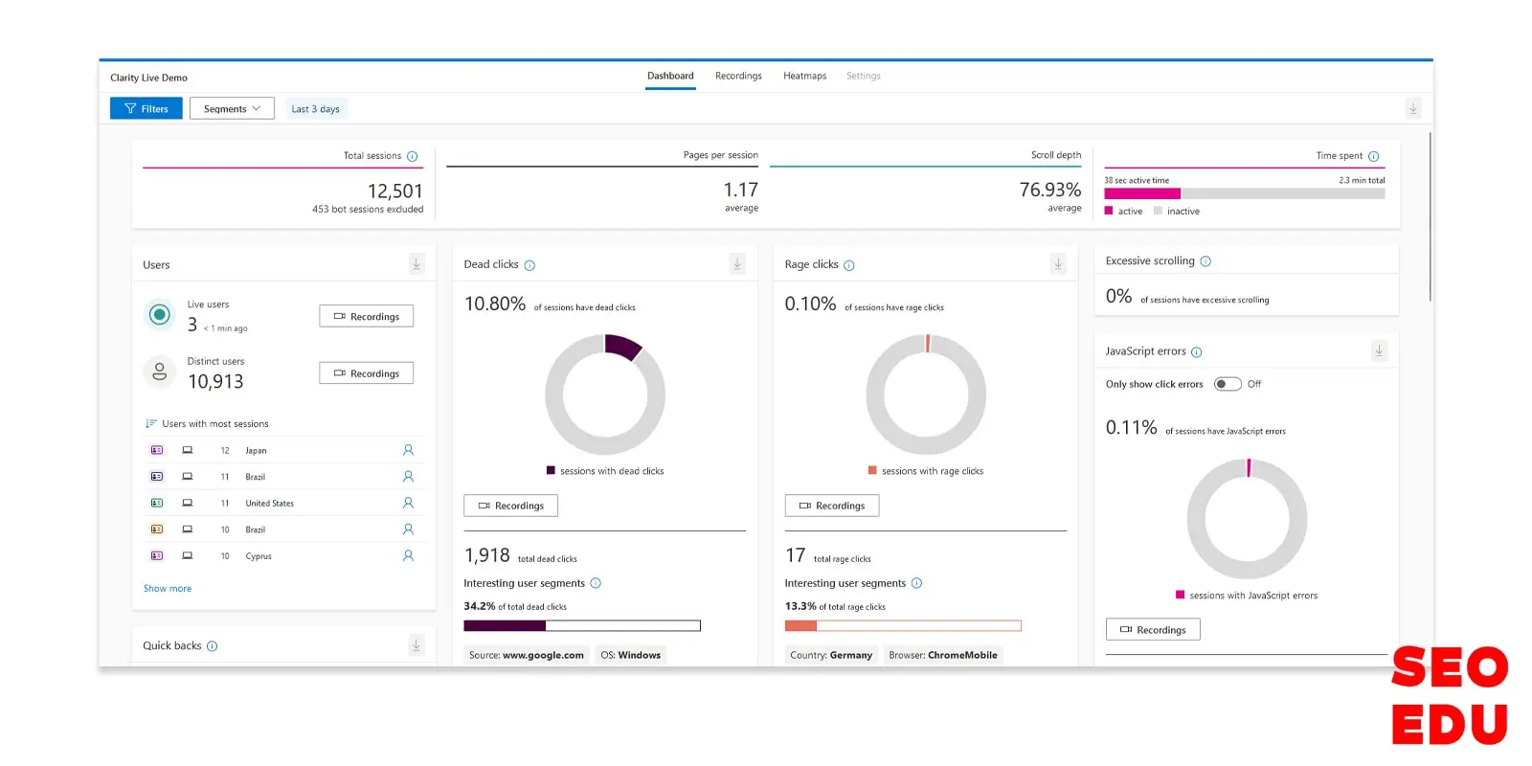Click the Rage clicks info icon
This screenshot has width=1532, height=766.
pyautogui.click(x=849, y=265)
